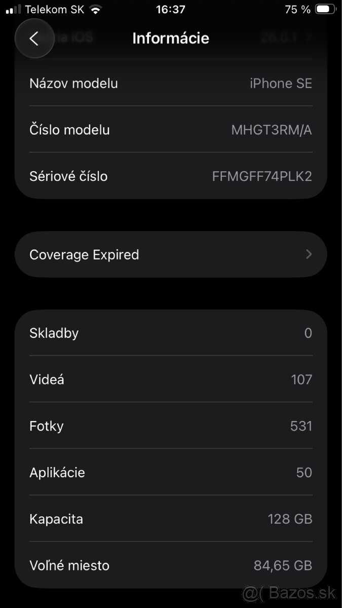Tap the Číslo modelu row label

tap(69, 130)
